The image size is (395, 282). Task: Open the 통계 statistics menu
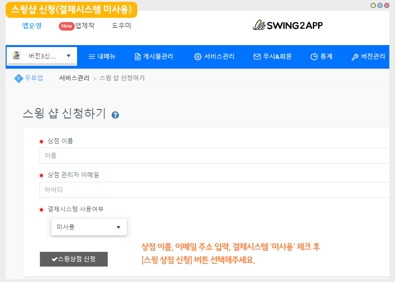coord(321,56)
